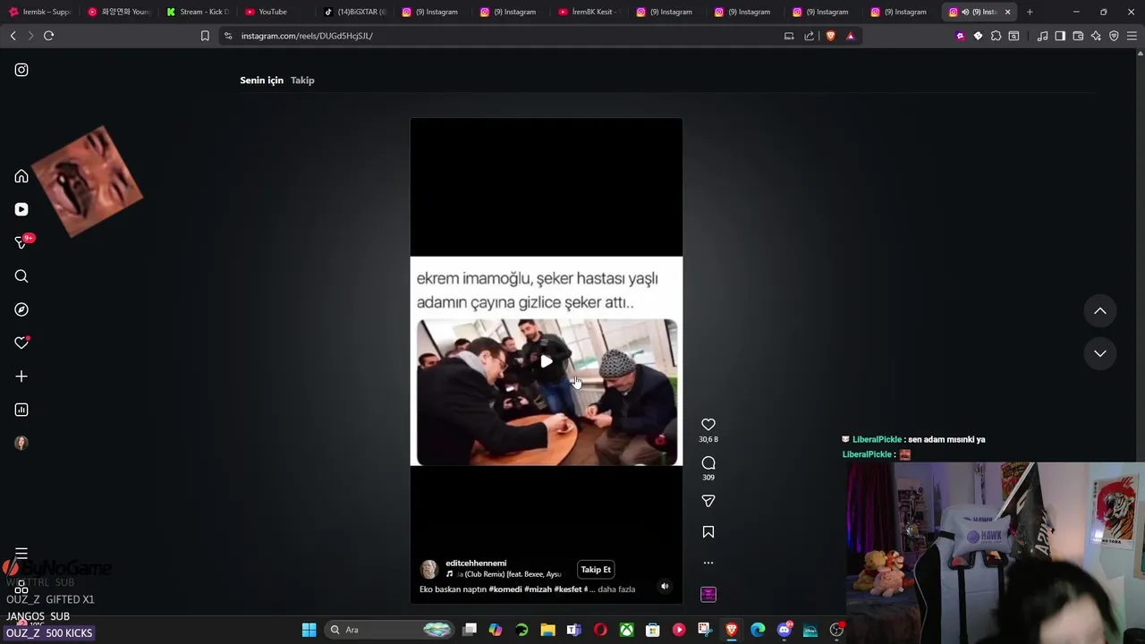Open Discord from the taskbar
This screenshot has width=1145, height=644.
(x=785, y=630)
